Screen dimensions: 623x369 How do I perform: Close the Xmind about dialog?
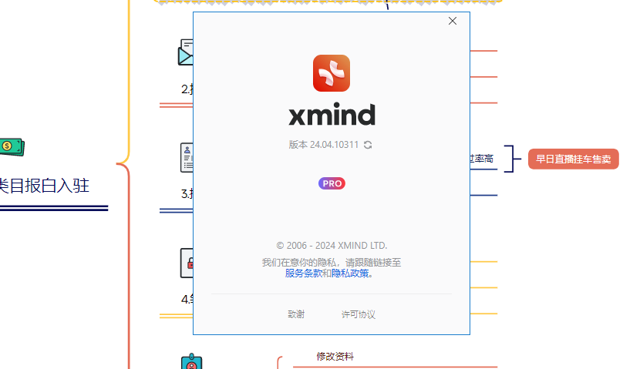452,21
